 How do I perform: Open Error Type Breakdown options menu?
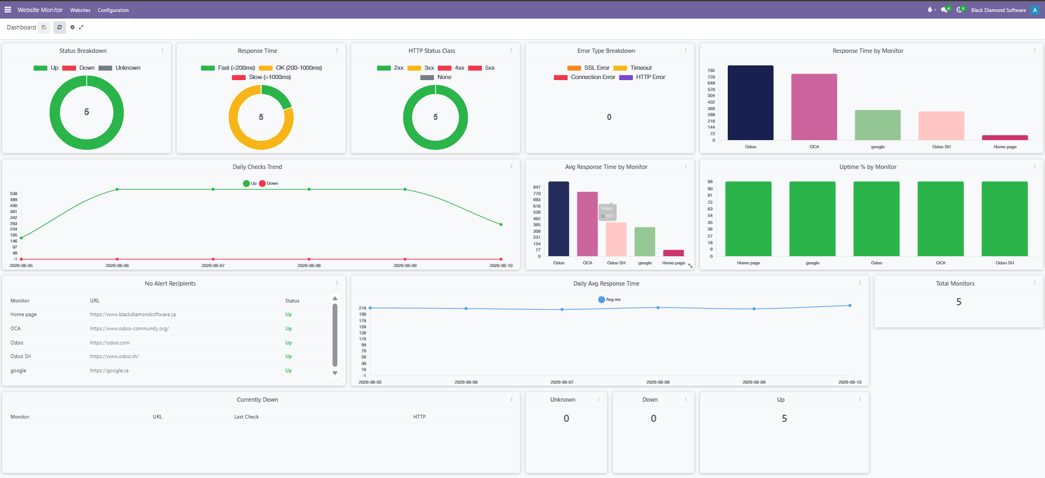pos(686,50)
